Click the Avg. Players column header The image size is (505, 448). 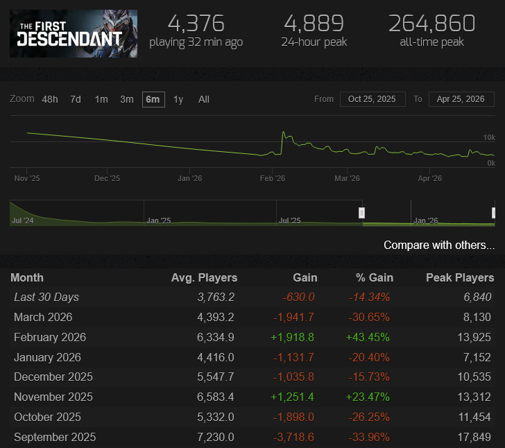[x=204, y=278]
